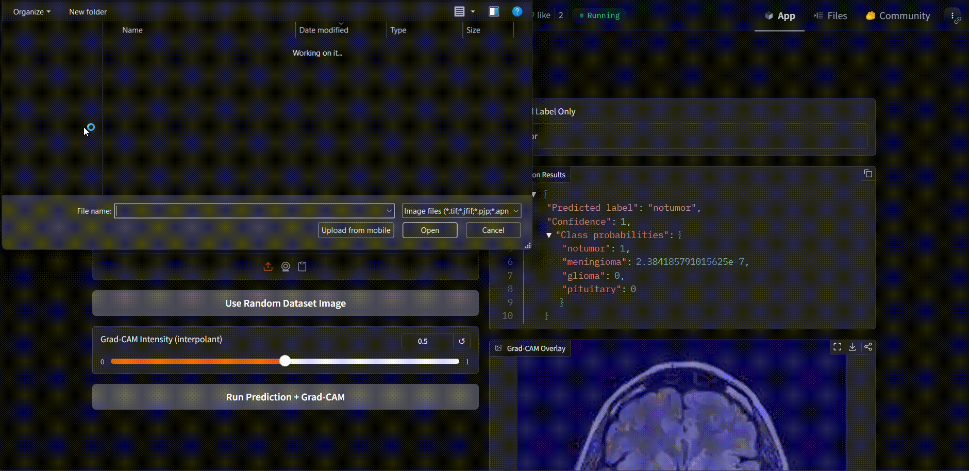Click the Running status indicator
969x471 pixels.
click(599, 15)
